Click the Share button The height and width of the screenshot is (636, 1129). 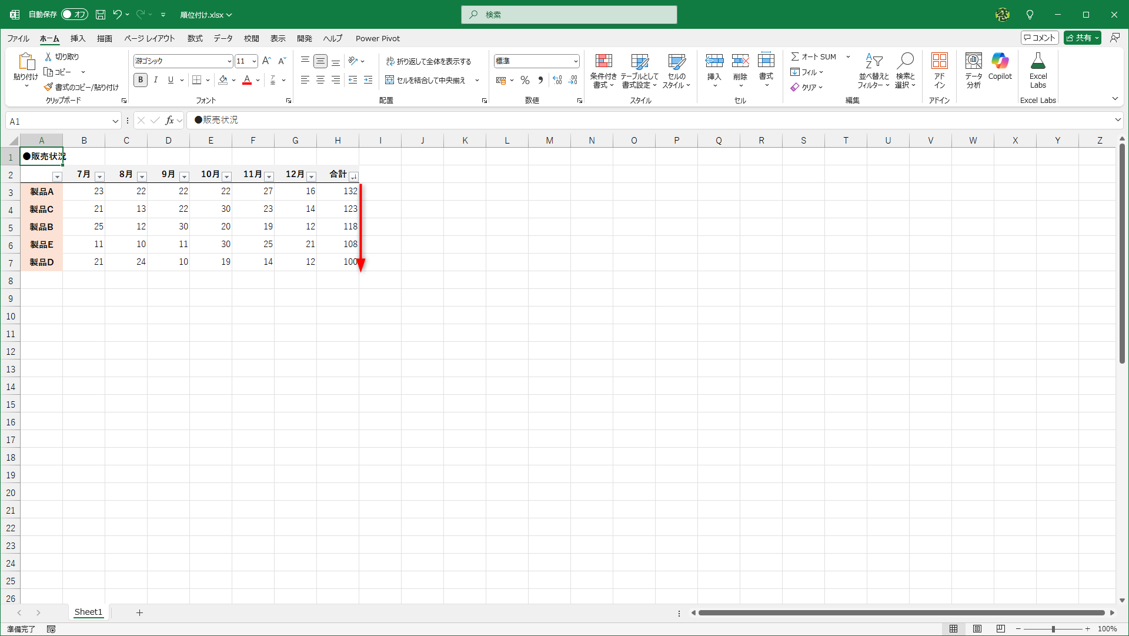(x=1078, y=38)
